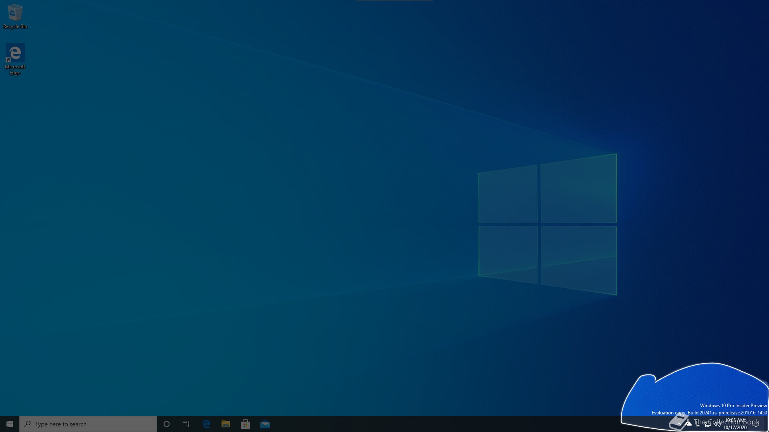Open the volume control tray icon
769x432 pixels.
717,424
